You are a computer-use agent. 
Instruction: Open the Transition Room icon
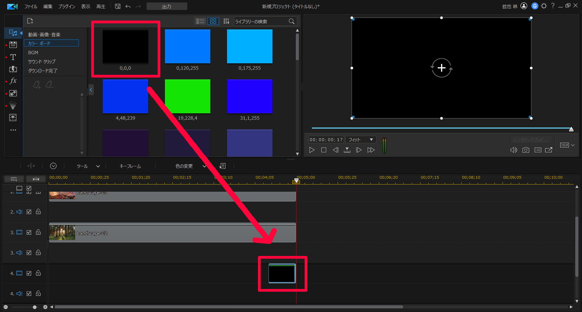coord(13,69)
